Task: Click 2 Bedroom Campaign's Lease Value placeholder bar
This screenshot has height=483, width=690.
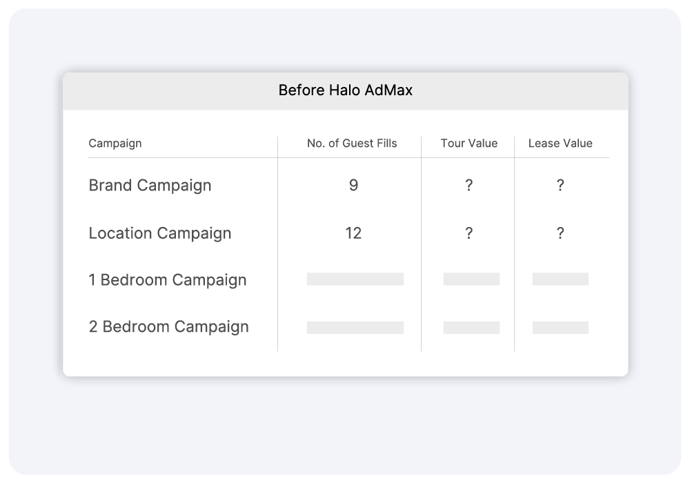Action: (561, 327)
